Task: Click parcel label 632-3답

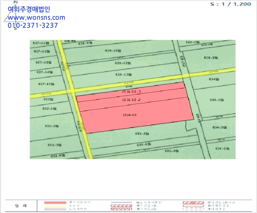Action: pos(54,145)
